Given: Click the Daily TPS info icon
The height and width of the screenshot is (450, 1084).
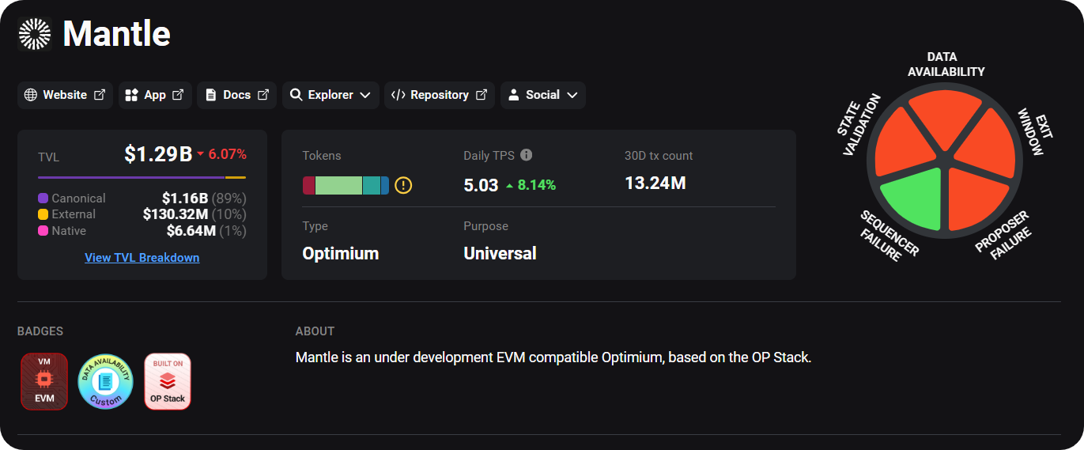Looking at the screenshot, I should (527, 156).
